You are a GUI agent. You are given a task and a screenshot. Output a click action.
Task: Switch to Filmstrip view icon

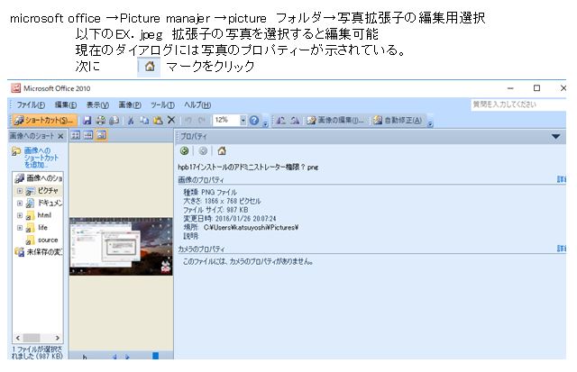[88, 135]
